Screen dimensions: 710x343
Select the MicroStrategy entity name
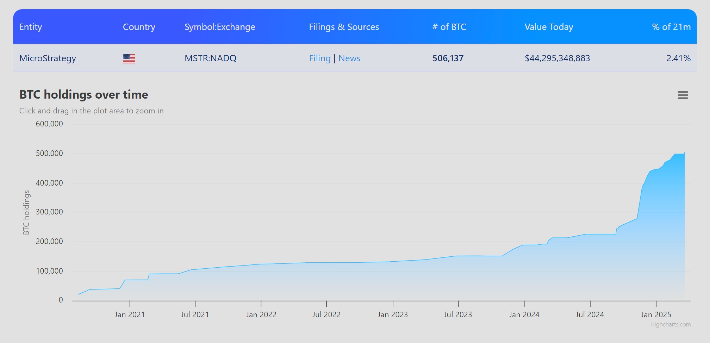pyautogui.click(x=48, y=58)
